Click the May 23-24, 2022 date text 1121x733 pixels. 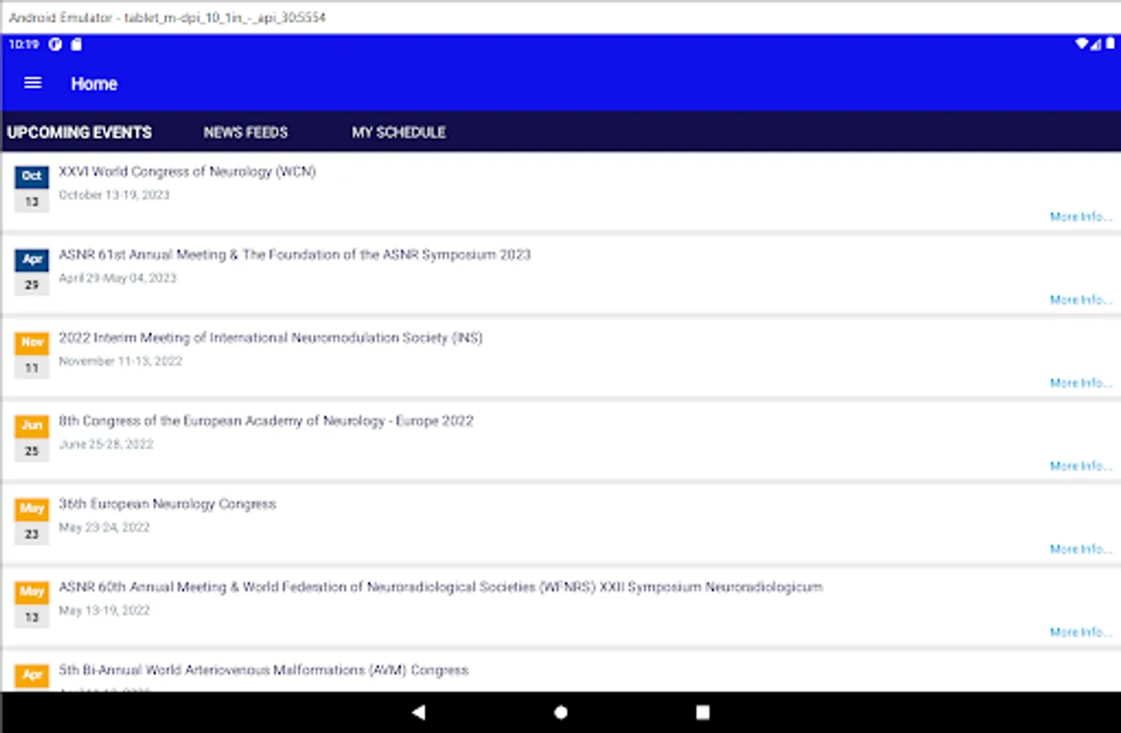[x=104, y=528]
